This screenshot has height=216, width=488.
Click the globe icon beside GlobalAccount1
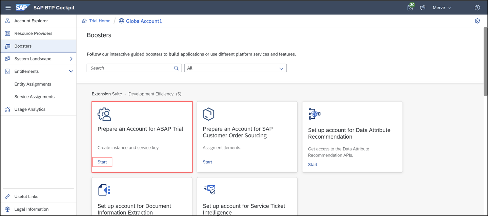(121, 21)
